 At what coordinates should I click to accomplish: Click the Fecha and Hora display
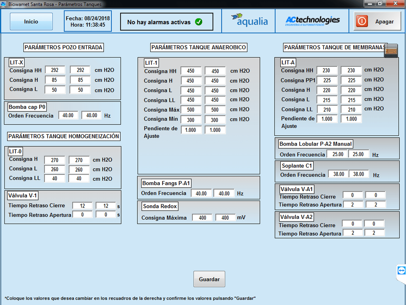(x=88, y=21)
